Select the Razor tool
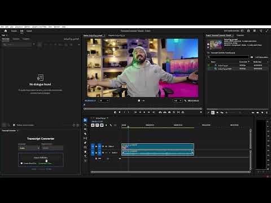The image size is (271, 203). click(85, 134)
